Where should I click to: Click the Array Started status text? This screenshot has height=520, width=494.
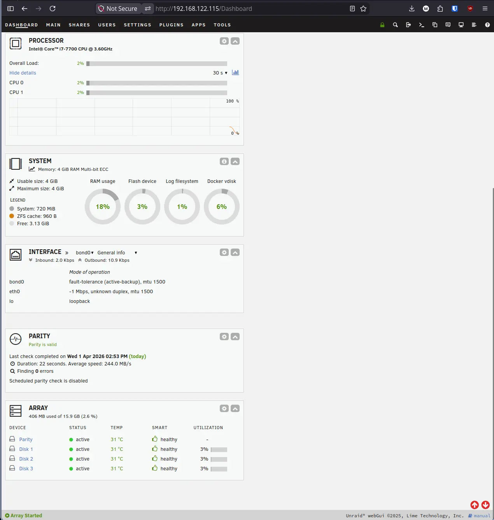pos(26,516)
